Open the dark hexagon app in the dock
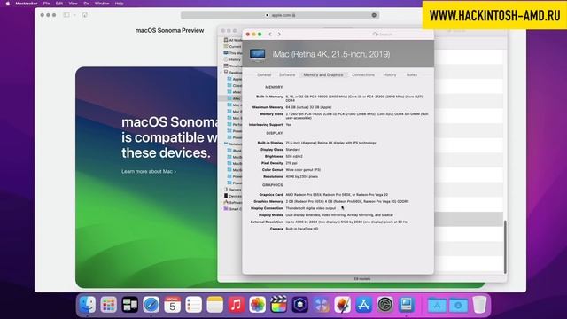 299,305
